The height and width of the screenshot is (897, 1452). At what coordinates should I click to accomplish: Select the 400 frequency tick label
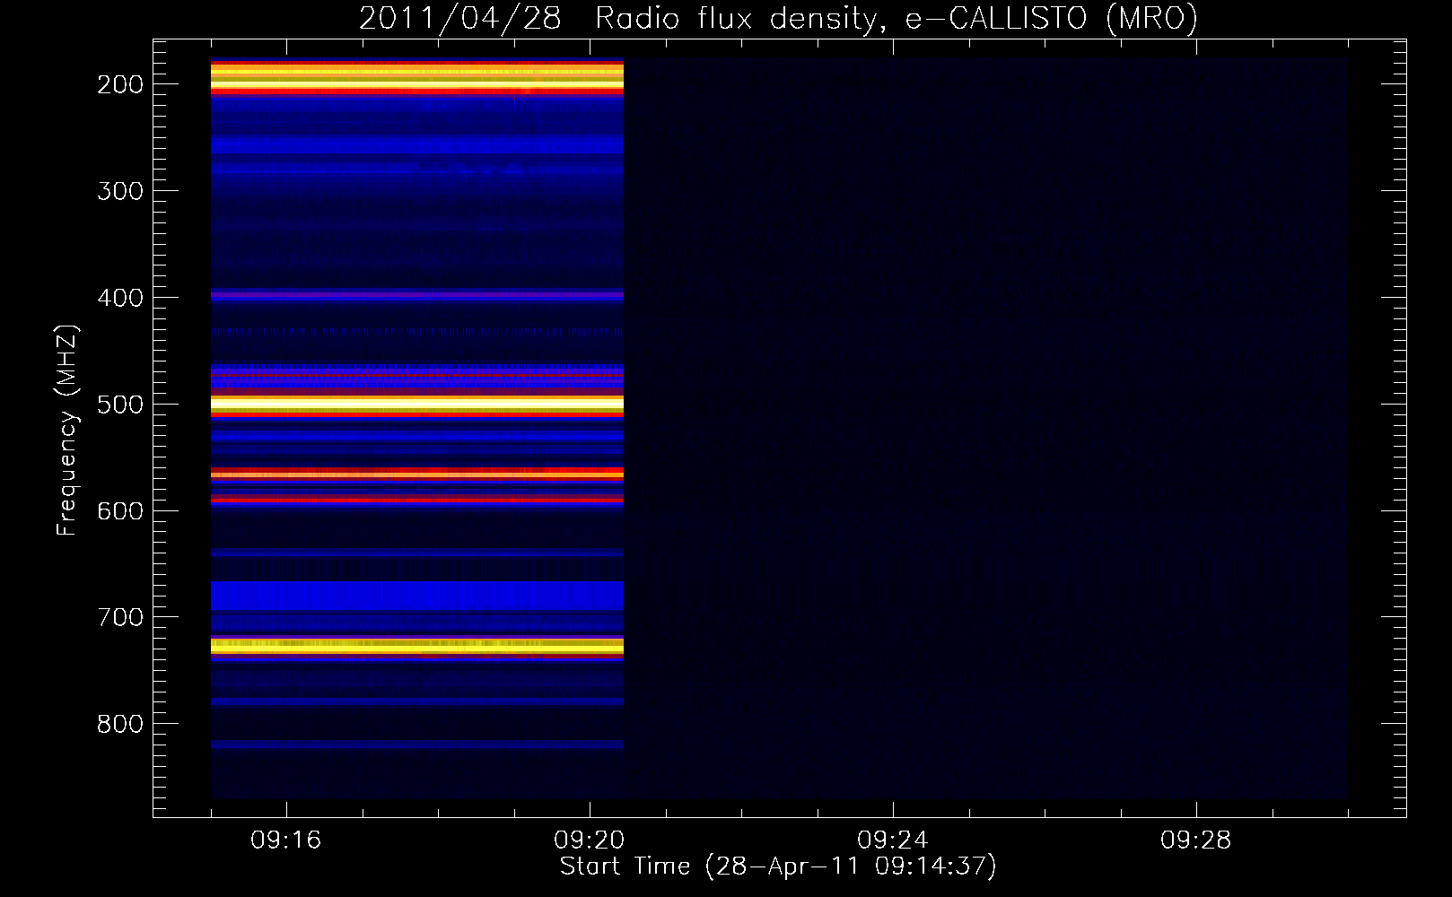click(x=120, y=298)
